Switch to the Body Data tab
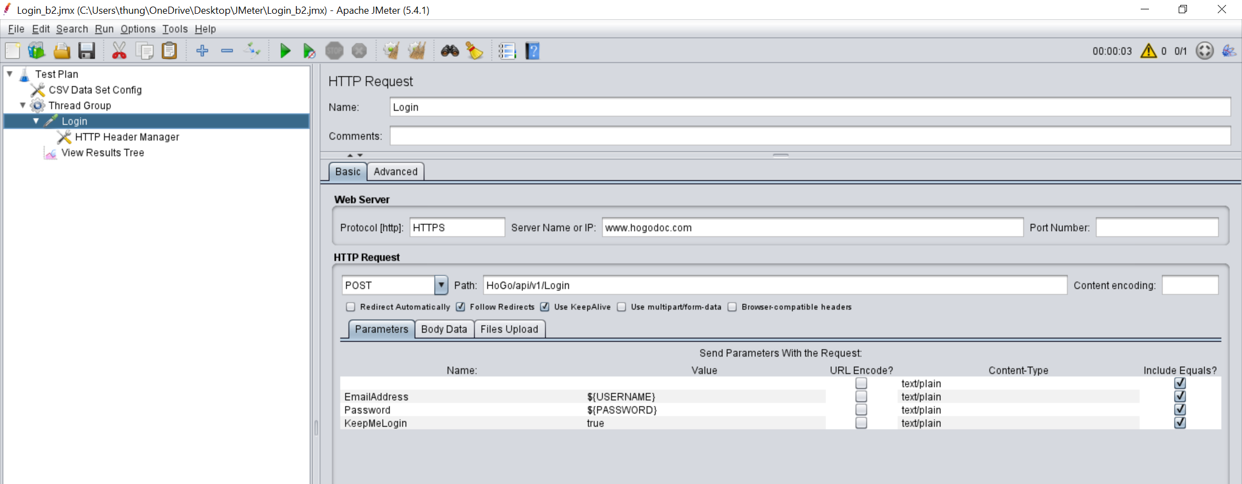Screen dimensions: 1242x484 (x=444, y=329)
